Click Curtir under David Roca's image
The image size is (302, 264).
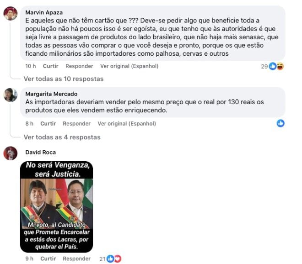click(48, 259)
